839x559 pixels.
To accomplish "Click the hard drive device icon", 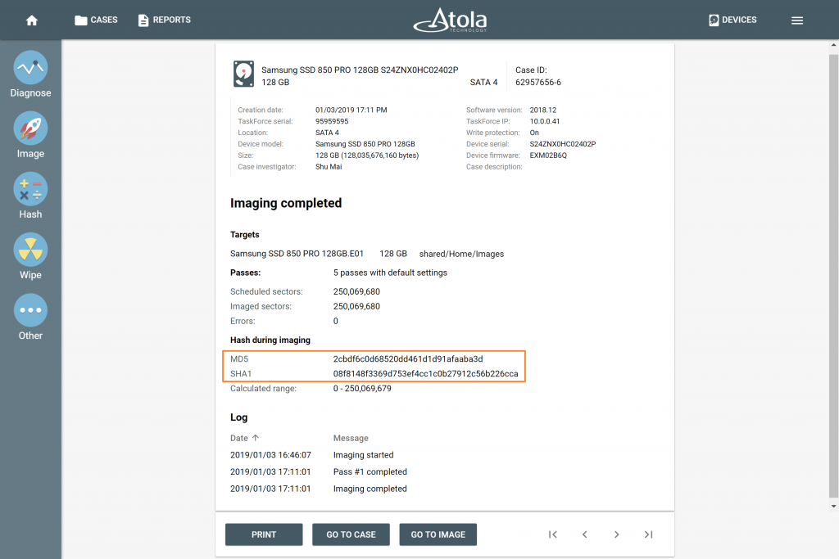I will 243,74.
